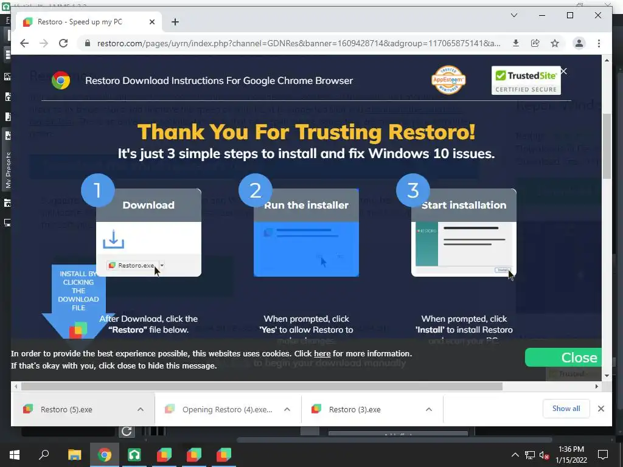Reload the Restoro page

tap(63, 43)
